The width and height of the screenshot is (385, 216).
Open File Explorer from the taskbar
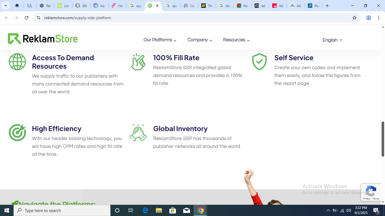click(159, 210)
